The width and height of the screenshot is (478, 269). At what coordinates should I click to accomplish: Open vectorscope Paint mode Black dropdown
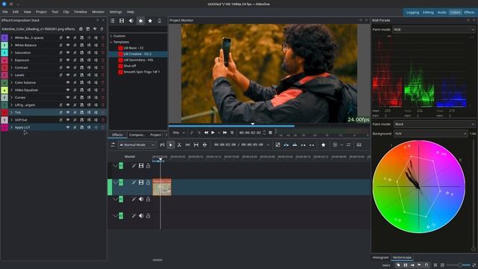(x=434, y=124)
